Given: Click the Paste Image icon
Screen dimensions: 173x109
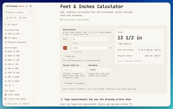Looking at the screenshot, I should pyautogui.click(x=5, y=95).
